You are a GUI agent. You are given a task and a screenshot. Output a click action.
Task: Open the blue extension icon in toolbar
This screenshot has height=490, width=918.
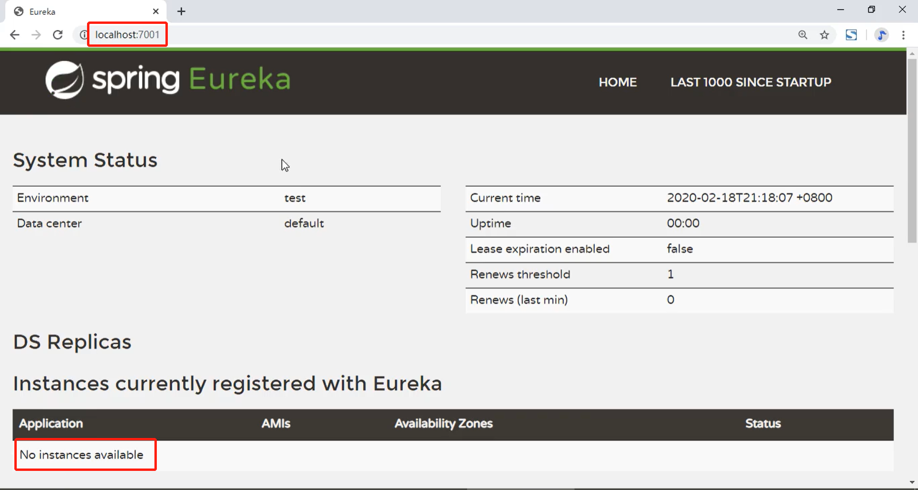851,35
